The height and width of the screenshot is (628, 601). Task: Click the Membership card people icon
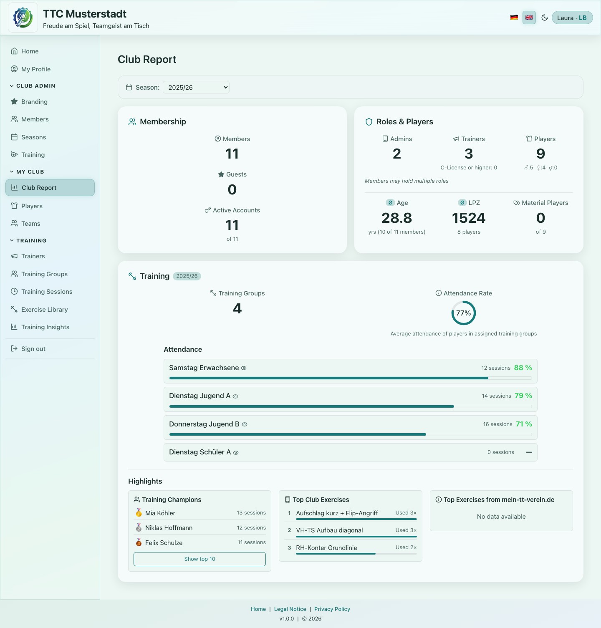click(132, 122)
